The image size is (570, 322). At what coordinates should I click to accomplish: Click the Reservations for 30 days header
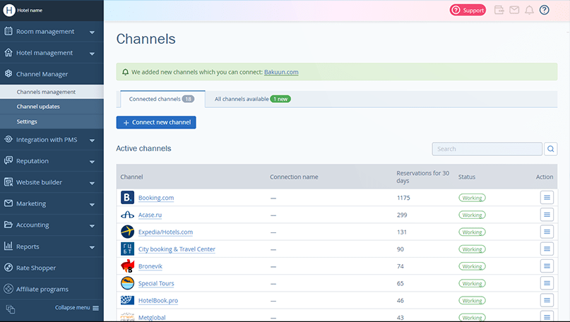pyautogui.click(x=423, y=177)
